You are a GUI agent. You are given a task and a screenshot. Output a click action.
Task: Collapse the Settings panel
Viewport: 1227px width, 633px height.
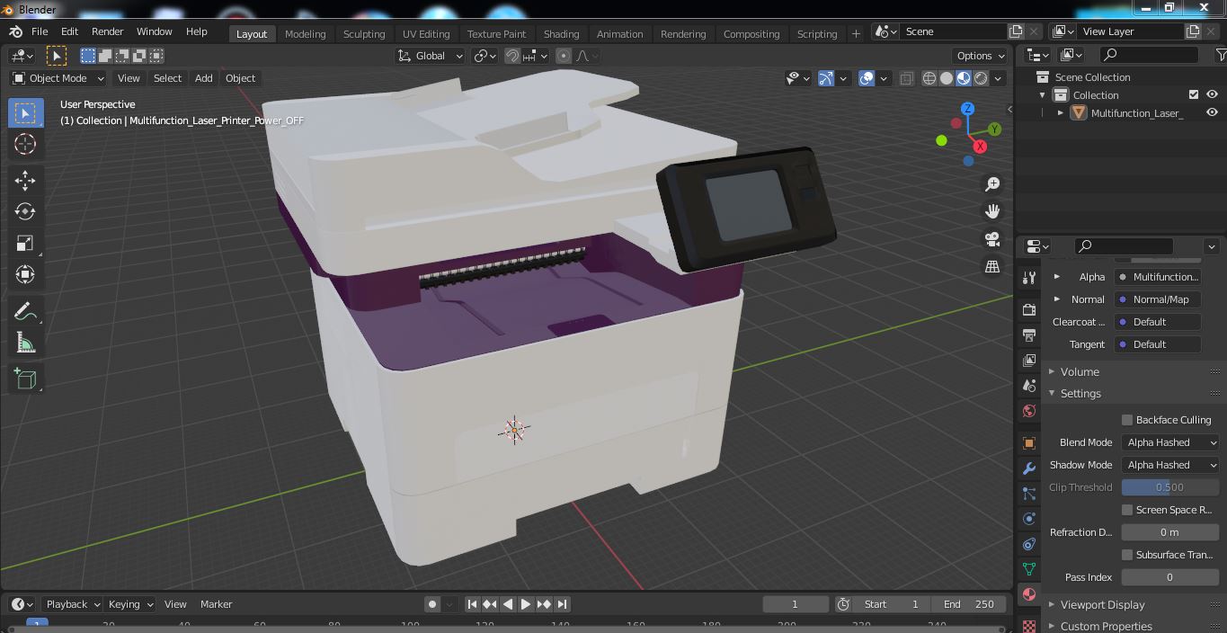pyautogui.click(x=1080, y=393)
